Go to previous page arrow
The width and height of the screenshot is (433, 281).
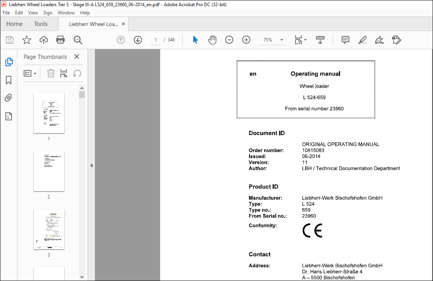point(121,40)
